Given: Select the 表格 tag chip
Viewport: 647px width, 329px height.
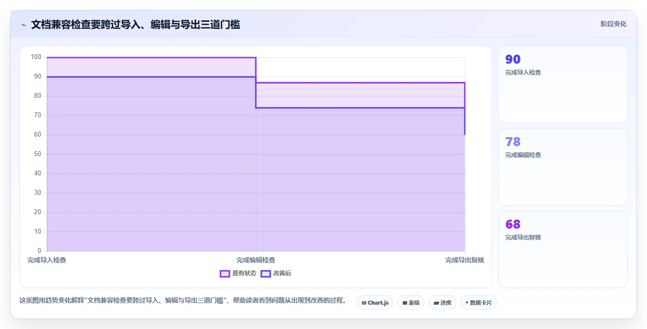Looking at the screenshot, I should coord(411,303).
